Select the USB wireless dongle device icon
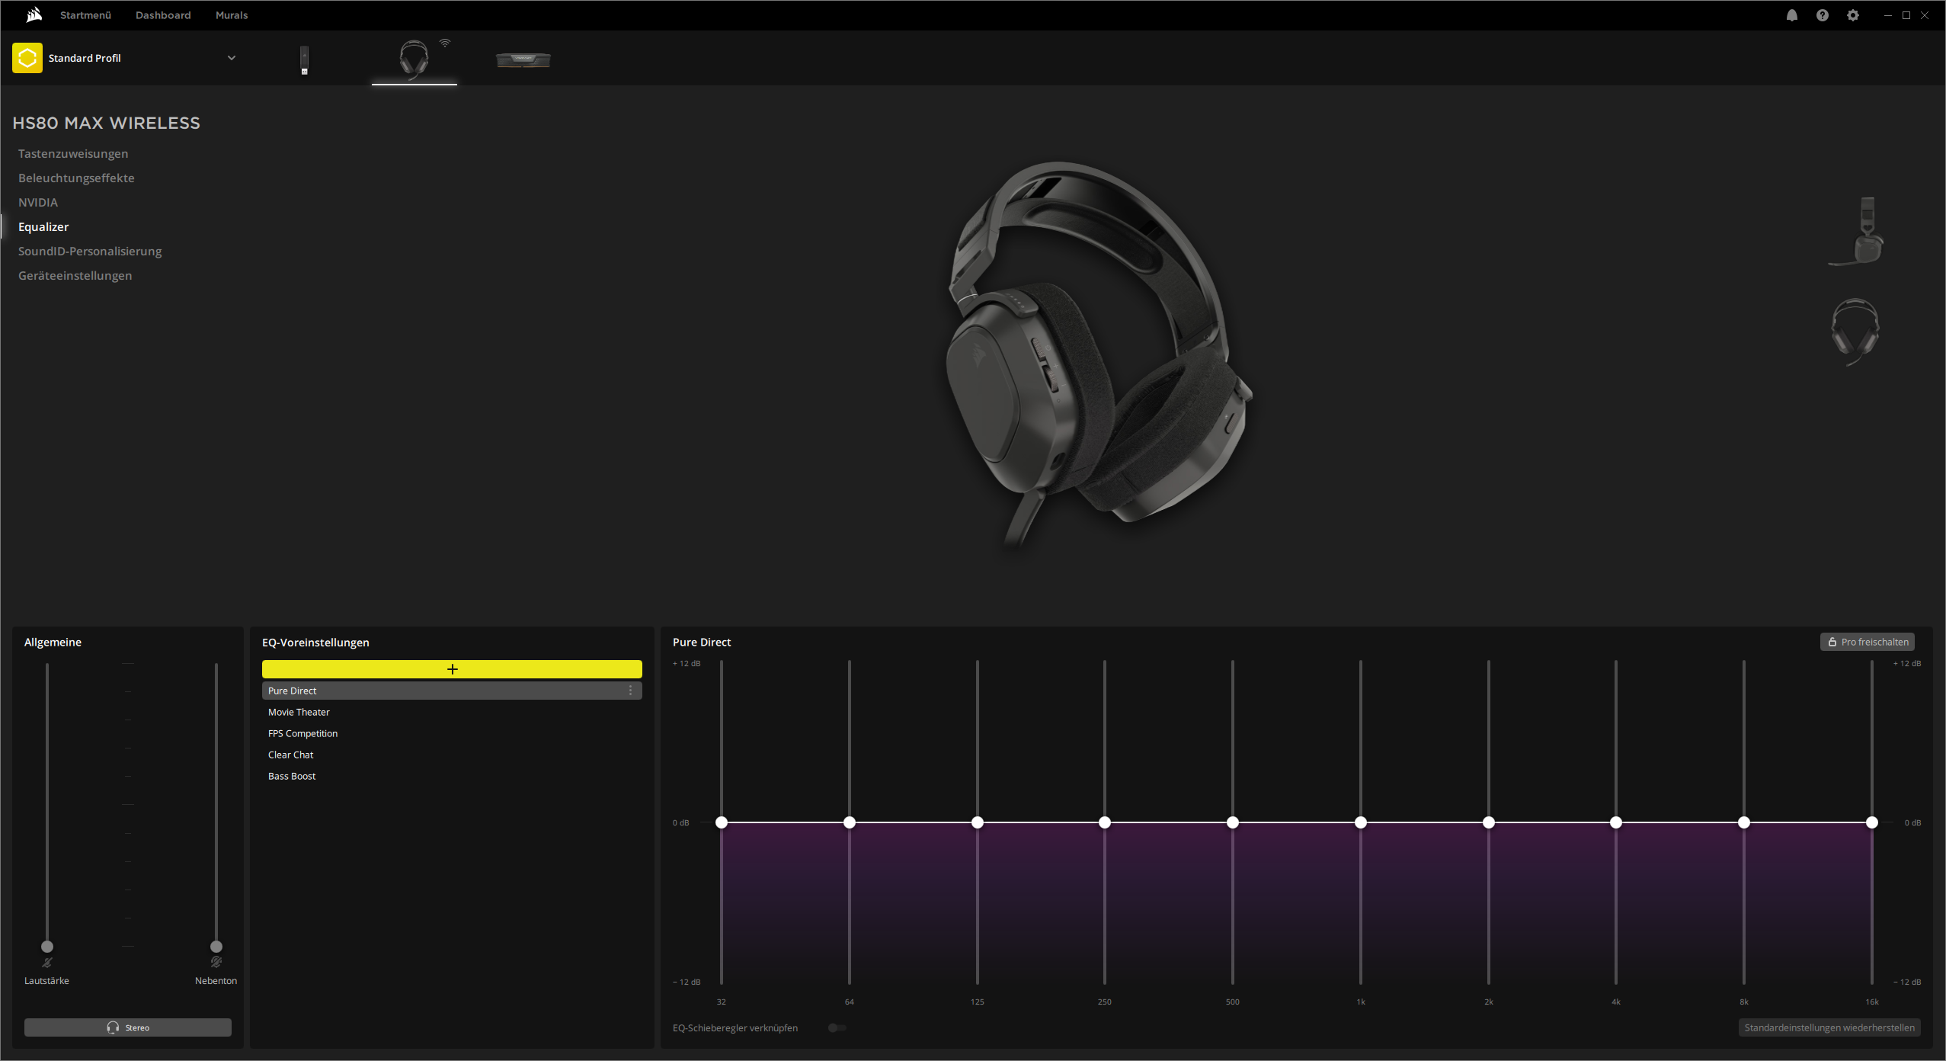The height and width of the screenshot is (1061, 1946). (303, 59)
